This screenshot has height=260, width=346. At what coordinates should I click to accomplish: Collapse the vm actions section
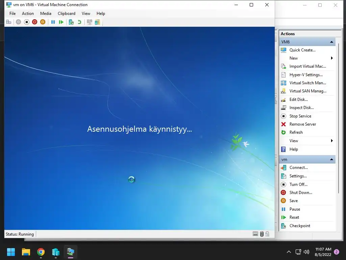(331, 159)
